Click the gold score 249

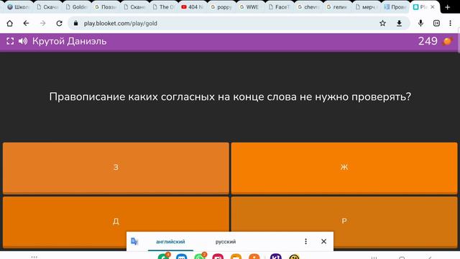click(428, 42)
